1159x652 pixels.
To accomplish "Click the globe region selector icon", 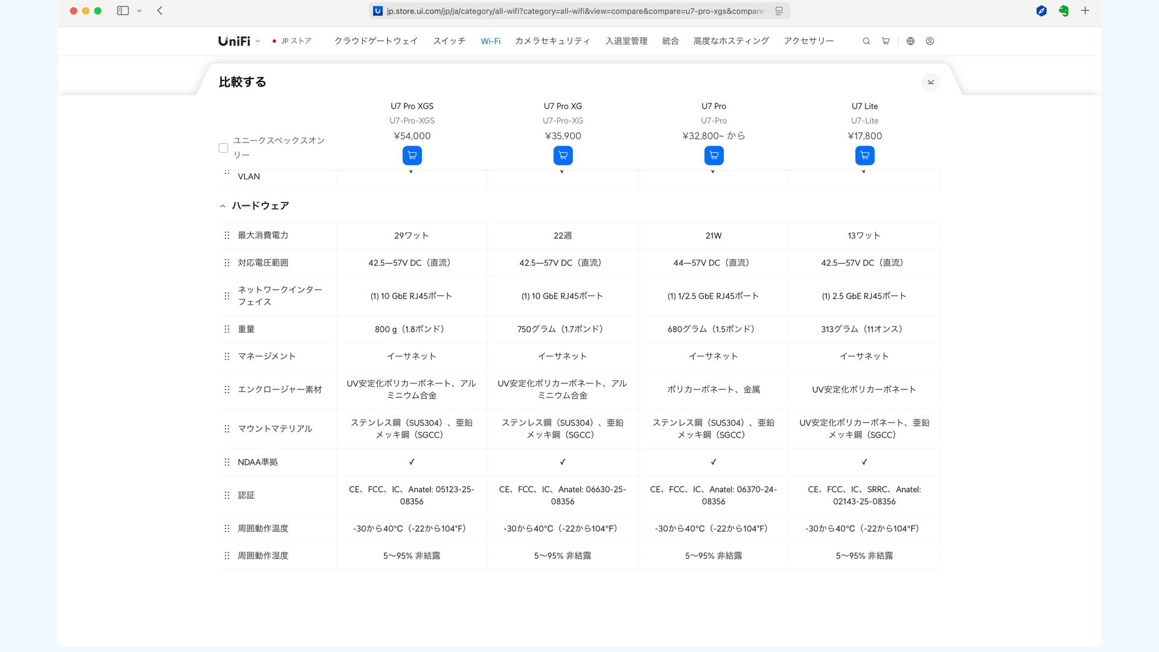I will pos(910,41).
